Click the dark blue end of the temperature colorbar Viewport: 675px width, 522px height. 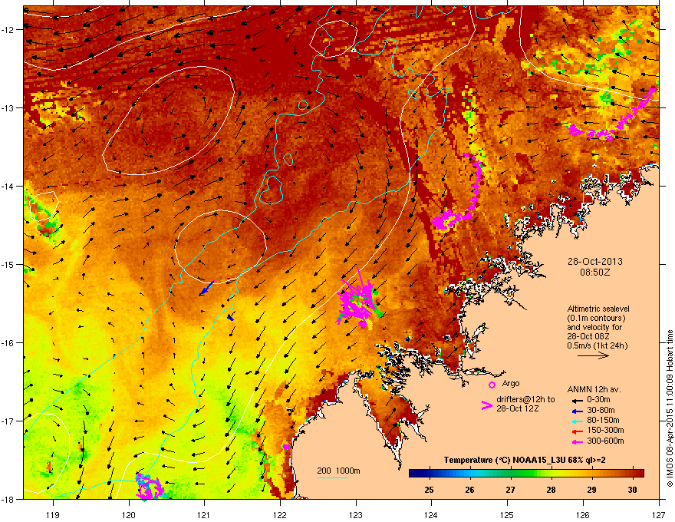(x=414, y=474)
